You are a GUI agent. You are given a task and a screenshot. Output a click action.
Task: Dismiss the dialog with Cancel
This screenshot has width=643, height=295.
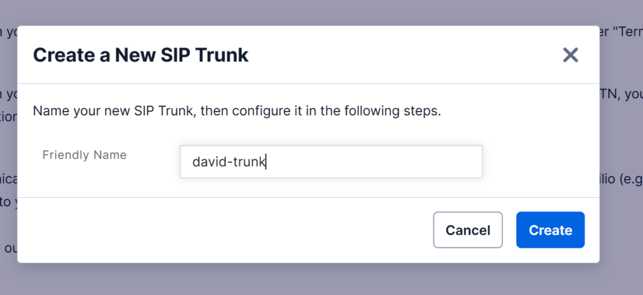[468, 230]
